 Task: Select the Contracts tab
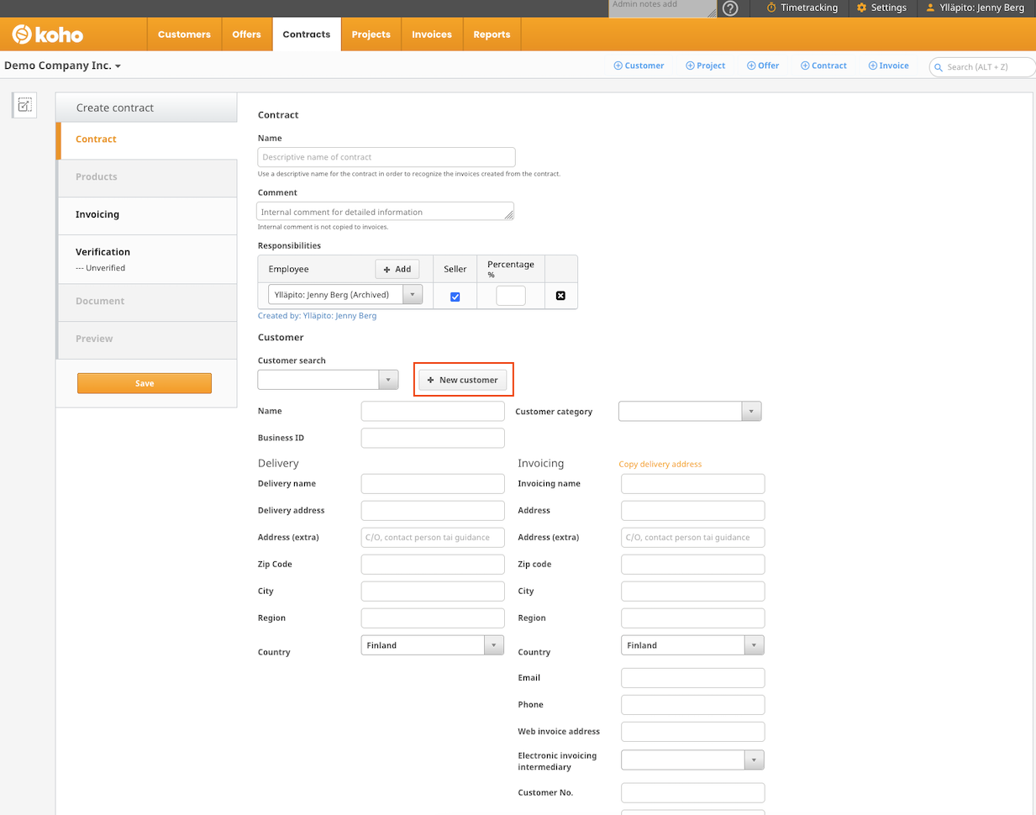[x=307, y=34]
